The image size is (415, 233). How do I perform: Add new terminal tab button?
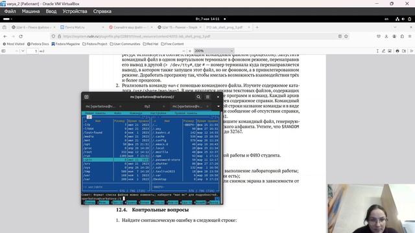click(86, 97)
